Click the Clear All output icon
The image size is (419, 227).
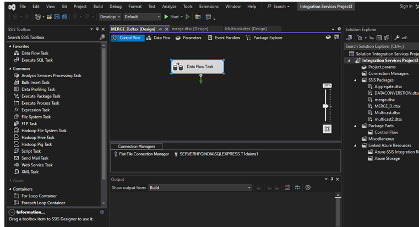288,187
